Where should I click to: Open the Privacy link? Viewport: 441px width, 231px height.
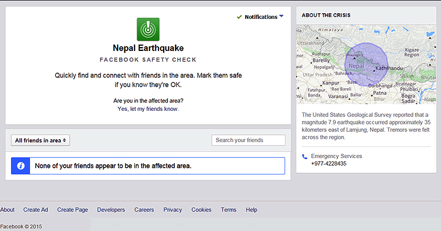click(x=173, y=209)
